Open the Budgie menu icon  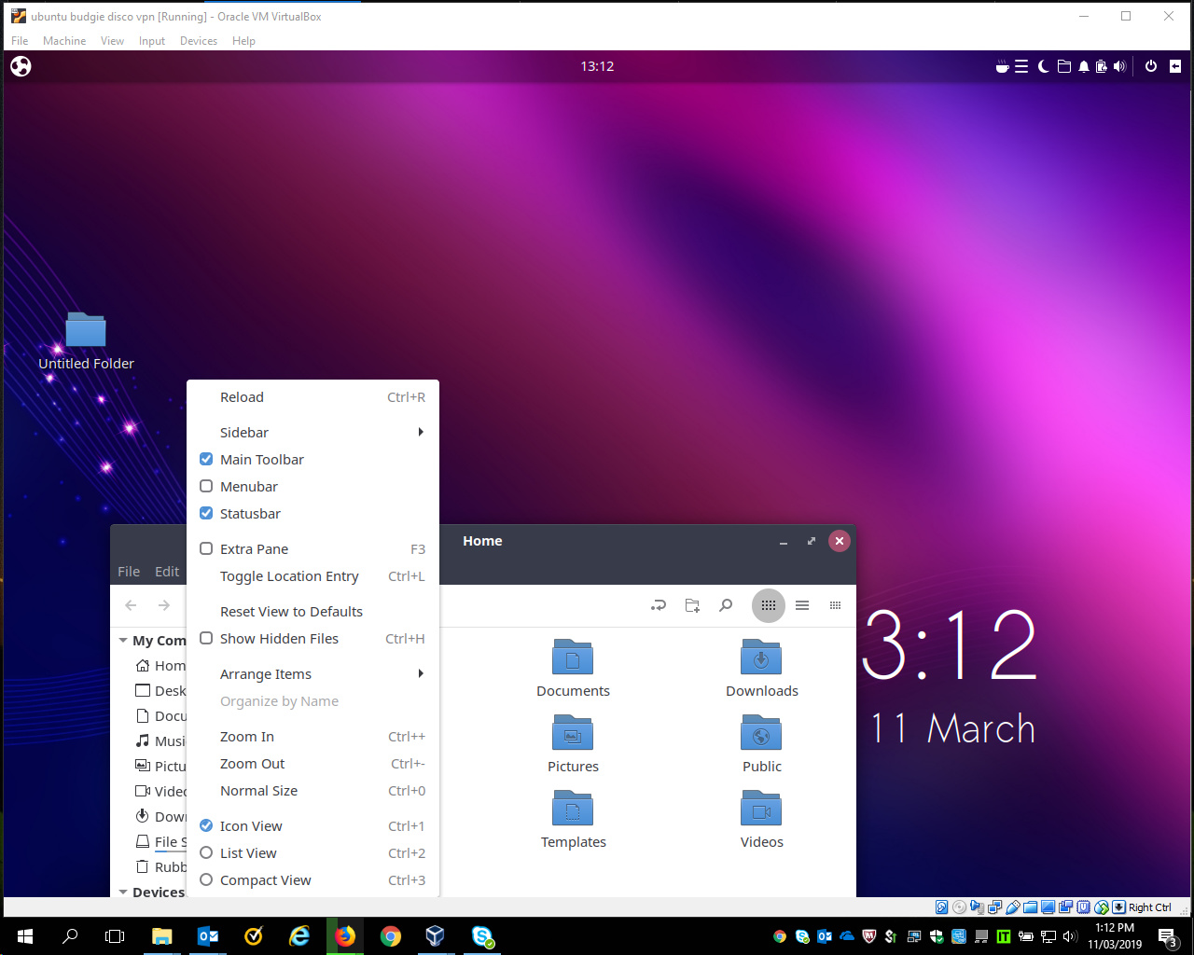[x=21, y=66]
